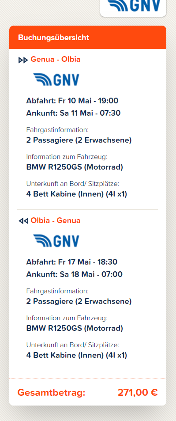Viewport: 176px width, 421px height.
Task: Click the Gesamtbetrag label
Action: (x=51, y=393)
